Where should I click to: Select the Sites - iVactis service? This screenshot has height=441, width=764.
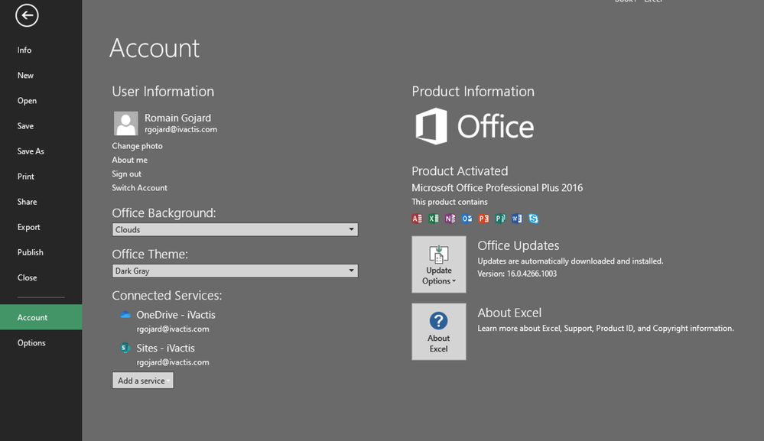click(x=166, y=348)
